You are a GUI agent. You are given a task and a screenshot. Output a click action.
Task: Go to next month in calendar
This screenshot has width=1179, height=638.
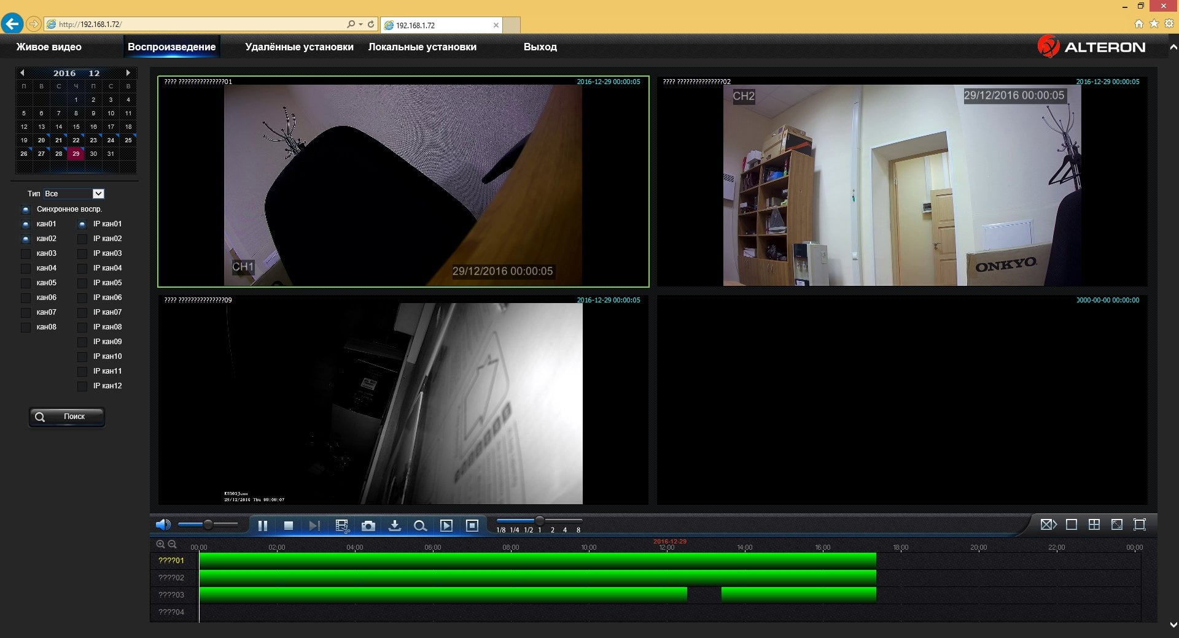tap(128, 72)
